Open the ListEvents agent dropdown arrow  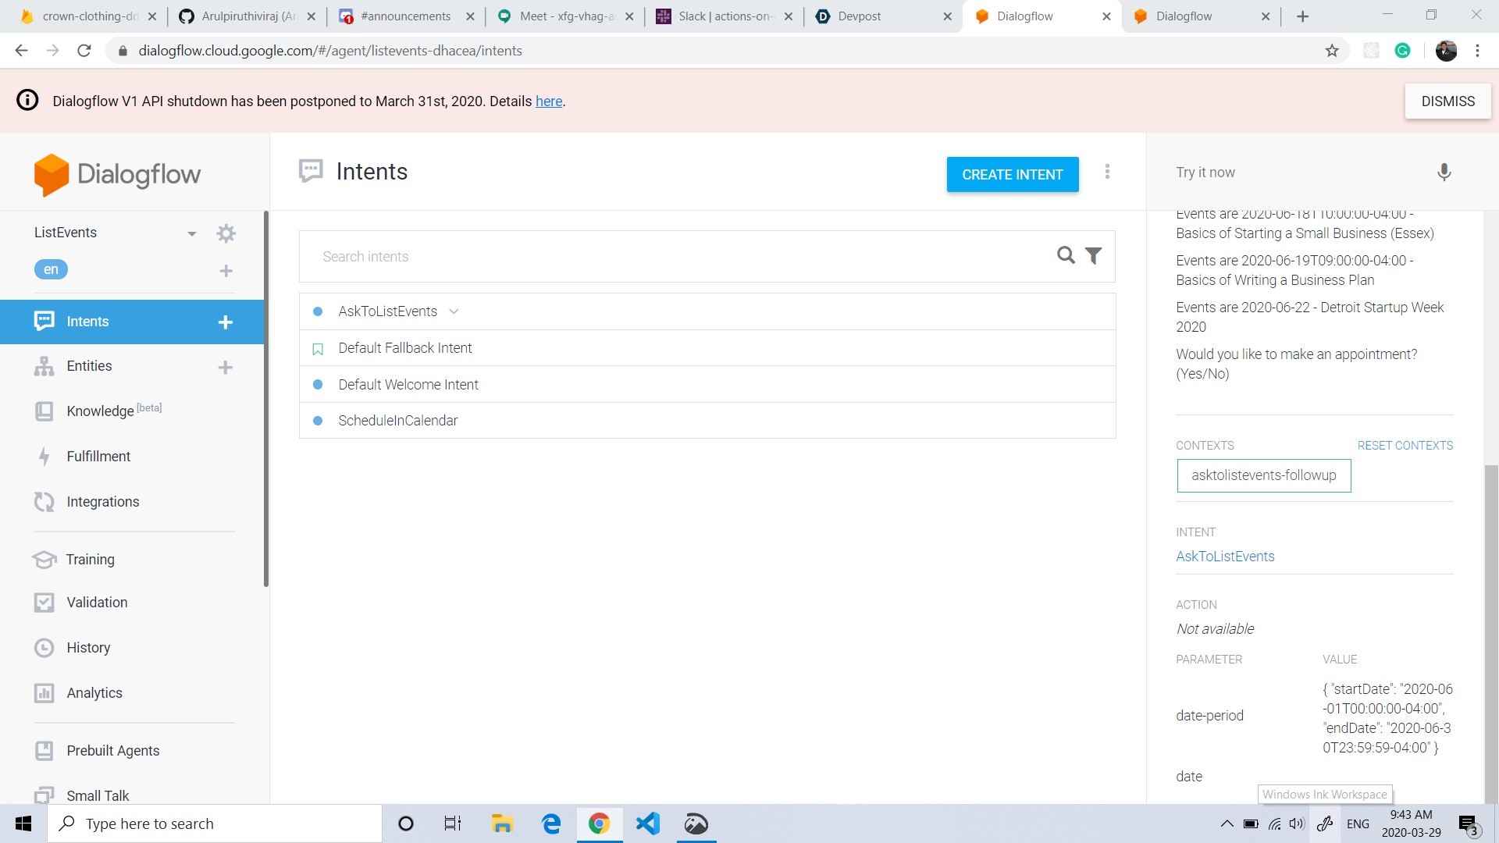[191, 233]
